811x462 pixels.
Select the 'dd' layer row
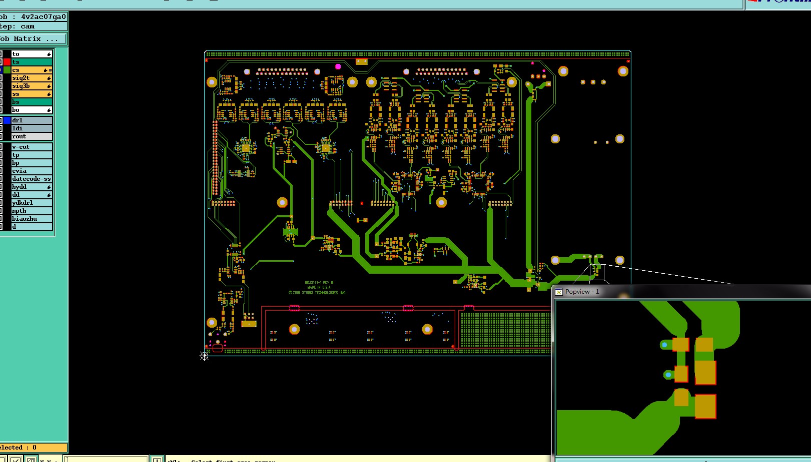tap(32, 195)
